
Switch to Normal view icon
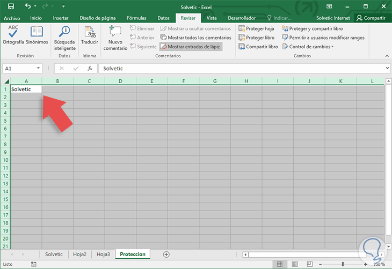coord(280,264)
